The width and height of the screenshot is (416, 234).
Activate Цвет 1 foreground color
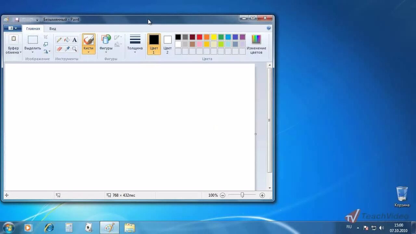(154, 44)
